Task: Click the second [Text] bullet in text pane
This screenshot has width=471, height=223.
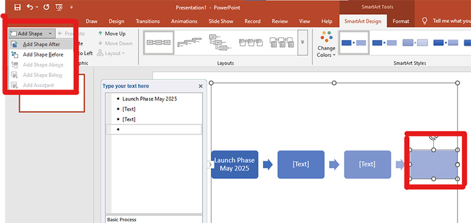Action: (x=129, y=119)
